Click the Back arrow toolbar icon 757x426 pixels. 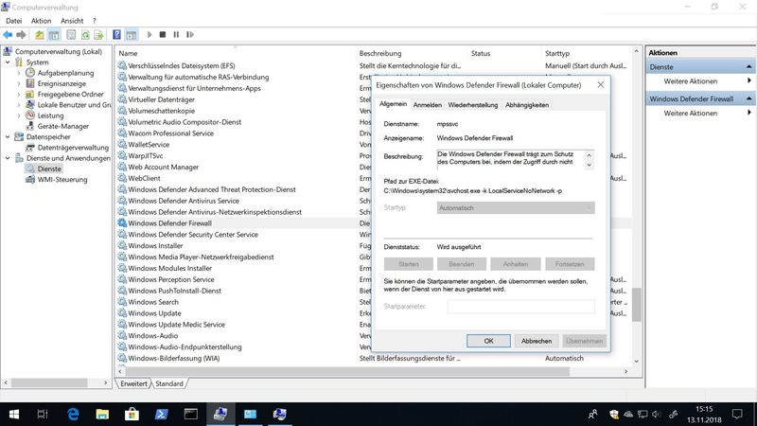coord(8,35)
